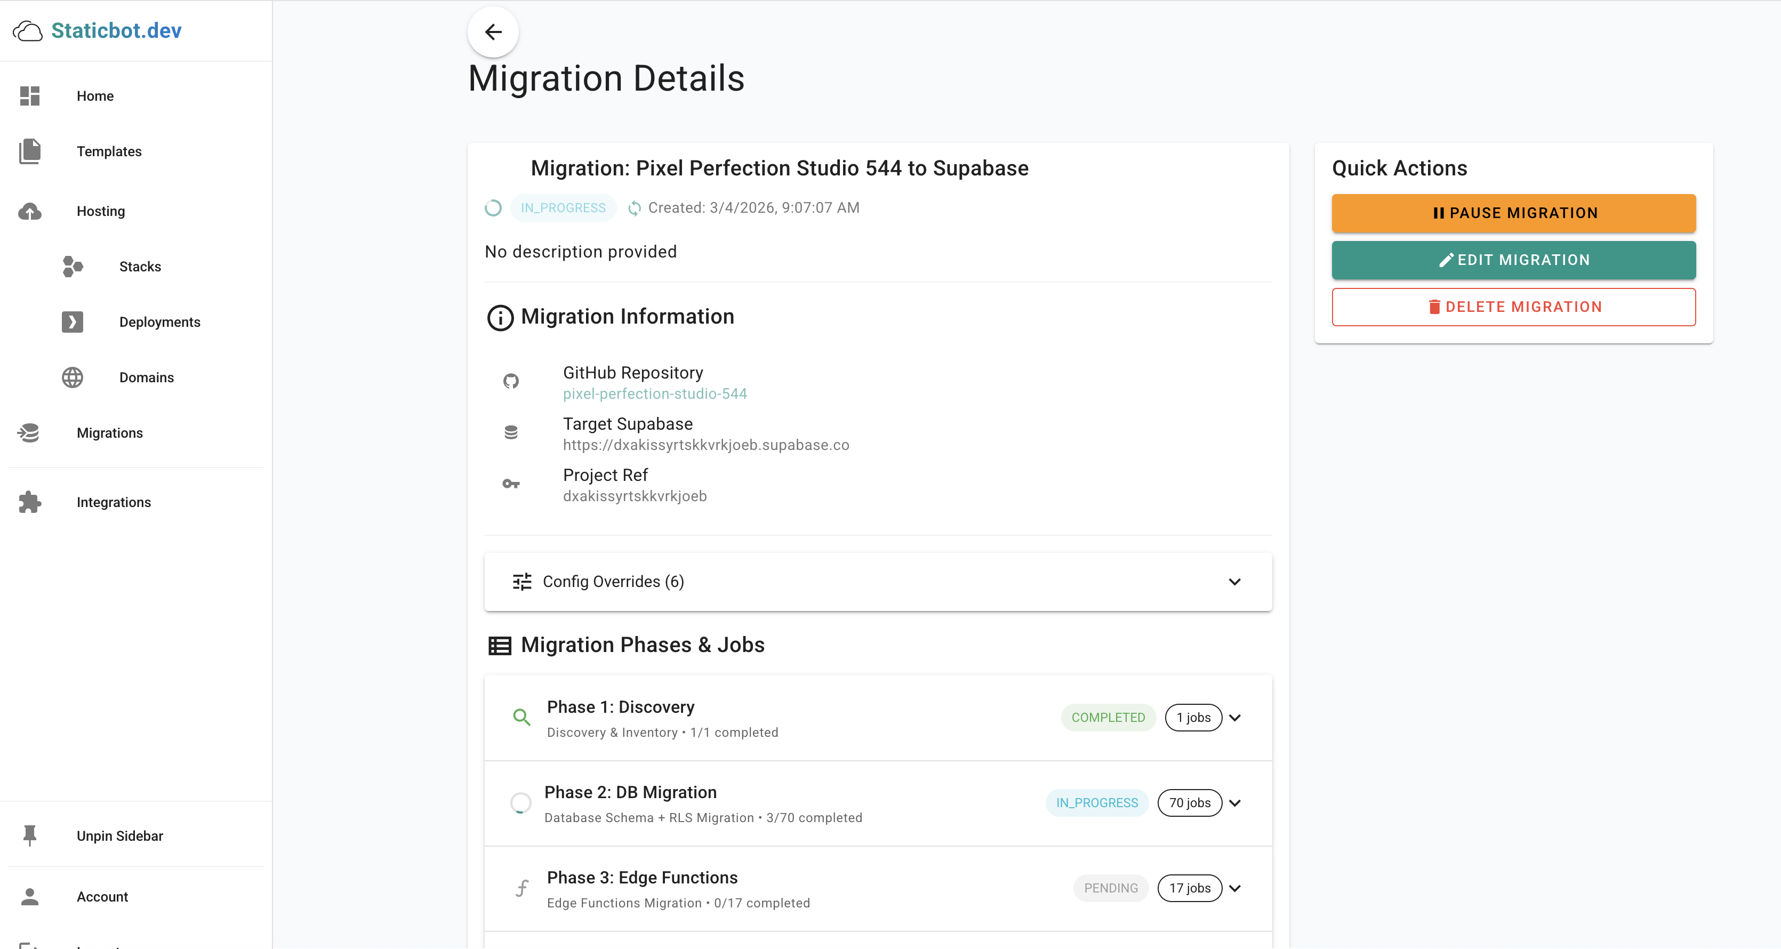Click the Stacks hexagon icon
The height and width of the screenshot is (949, 1781).
click(x=73, y=266)
